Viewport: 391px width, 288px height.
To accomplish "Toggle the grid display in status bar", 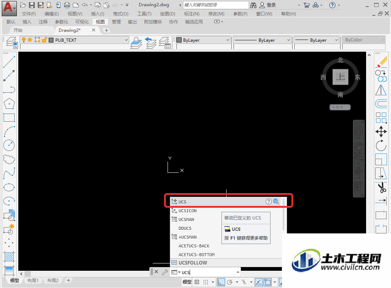I will coord(197,282).
